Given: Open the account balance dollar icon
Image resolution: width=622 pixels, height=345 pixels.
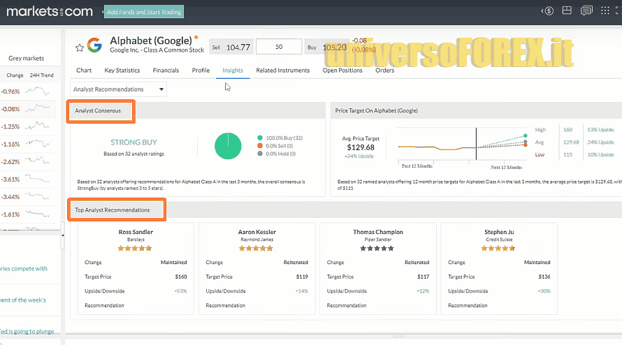Looking at the screenshot, I should point(548,10).
